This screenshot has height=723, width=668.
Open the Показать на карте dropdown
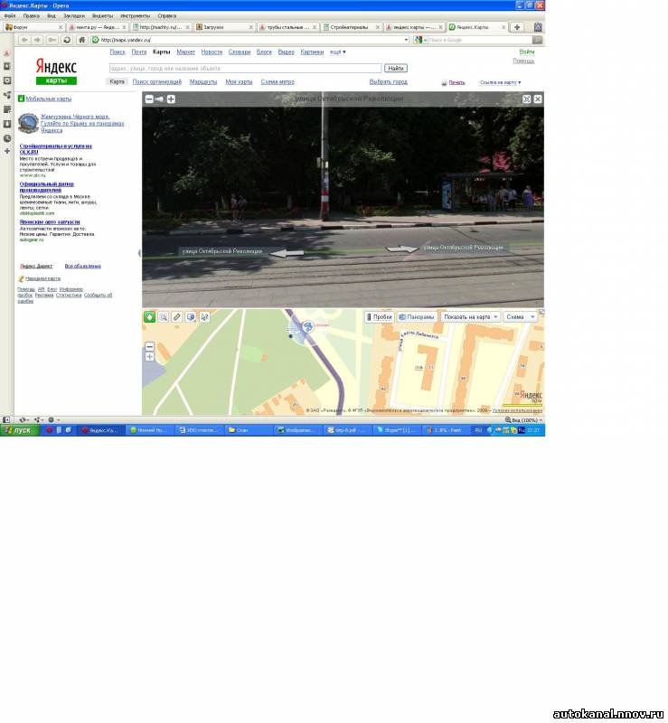point(470,317)
